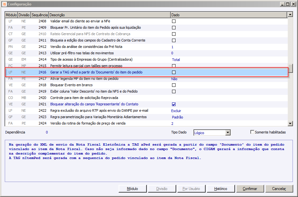Click the 'Não' value of row 2417
This screenshot has height=197, width=298.
(x=174, y=79)
